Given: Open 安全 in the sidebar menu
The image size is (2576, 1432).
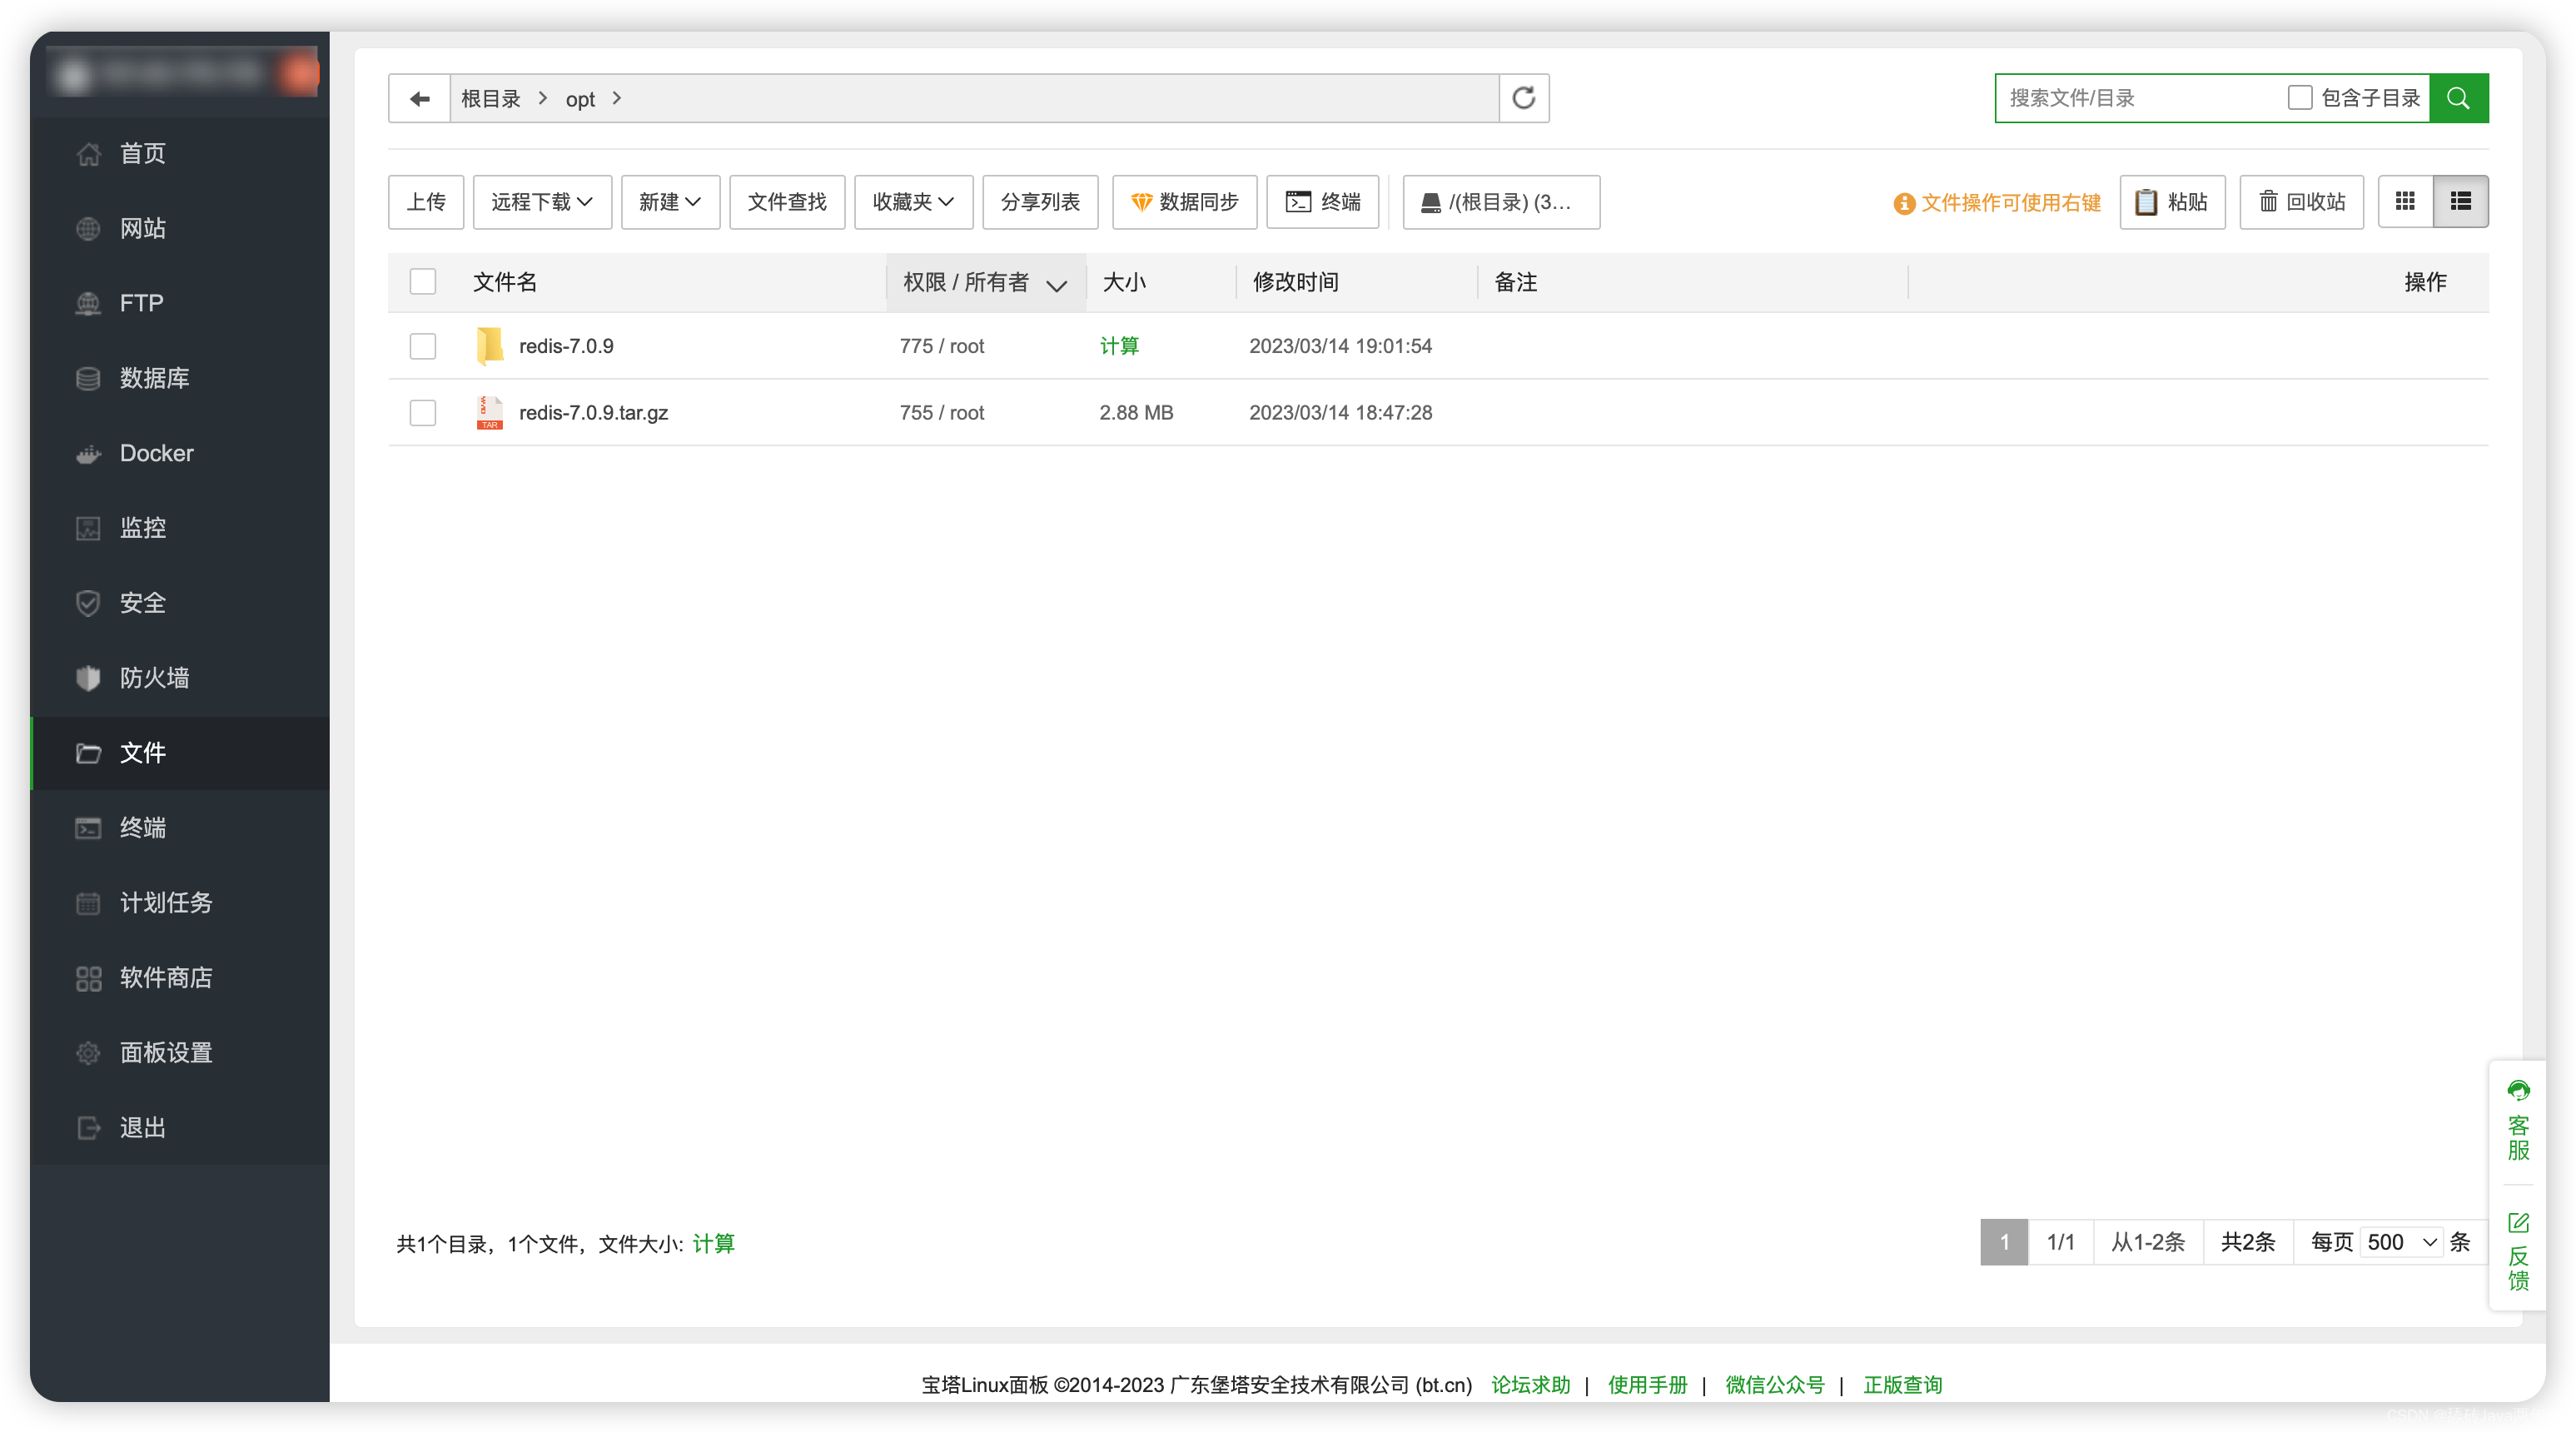Looking at the screenshot, I should click(180, 603).
